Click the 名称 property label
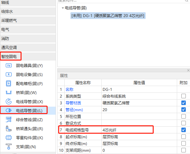 (x=69, y=89)
